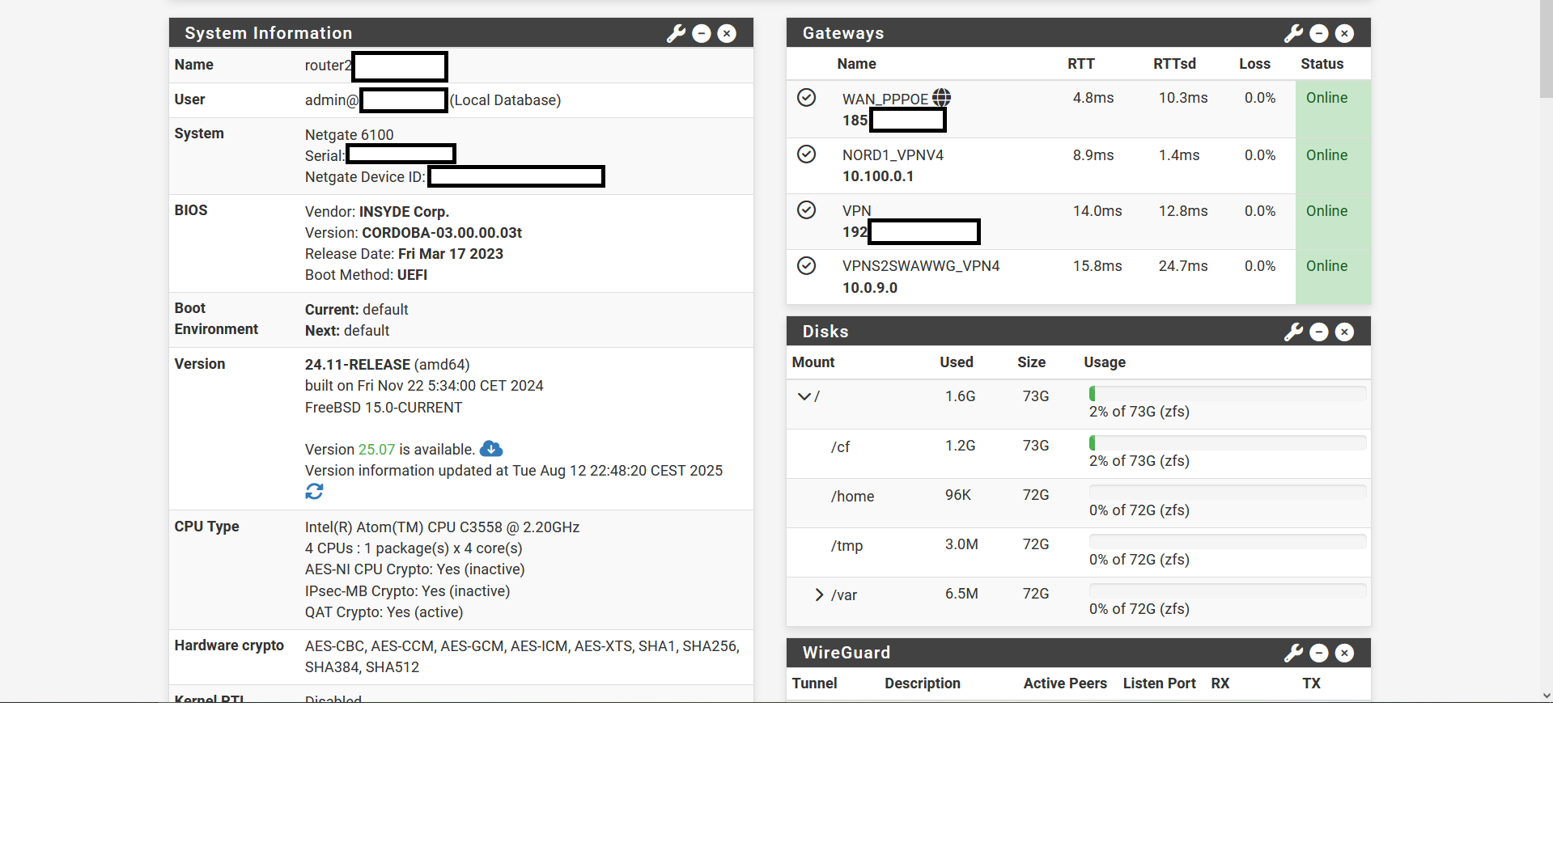
Task: Close the Disks widget
Action: pos(1344,332)
